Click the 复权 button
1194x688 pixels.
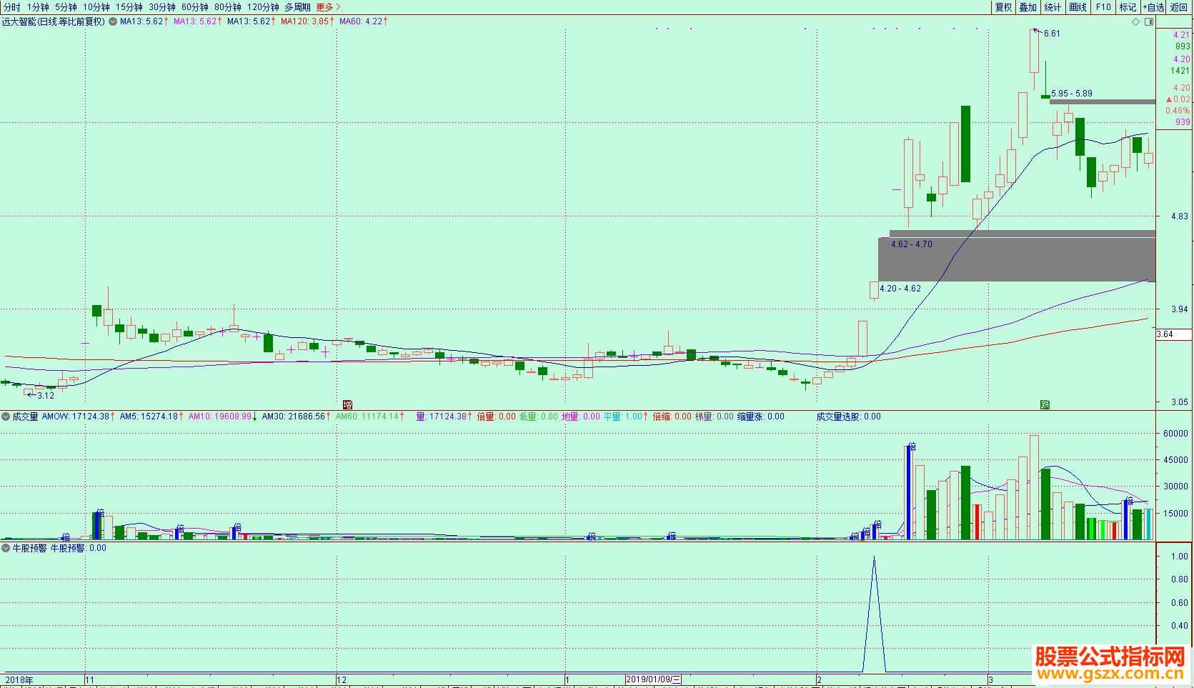(1003, 7)
